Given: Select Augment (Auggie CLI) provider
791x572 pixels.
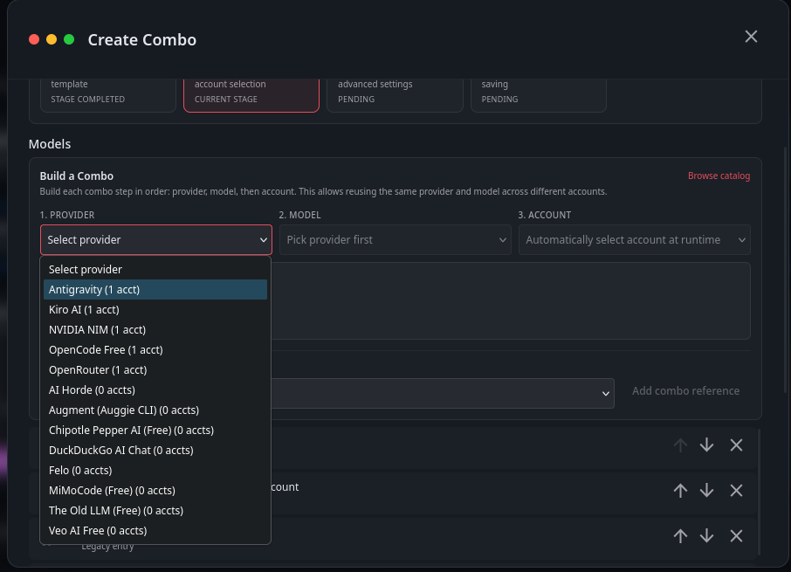Looking at the screenshot, I should pyautogui.click(x=155, y=410).
